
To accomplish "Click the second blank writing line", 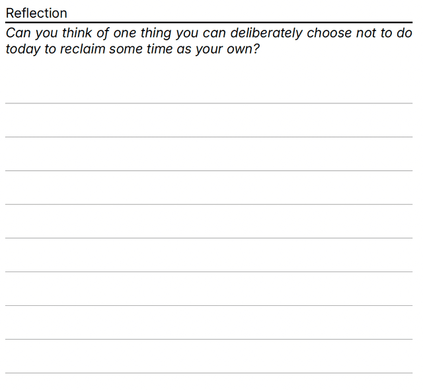I will (209, 136).
